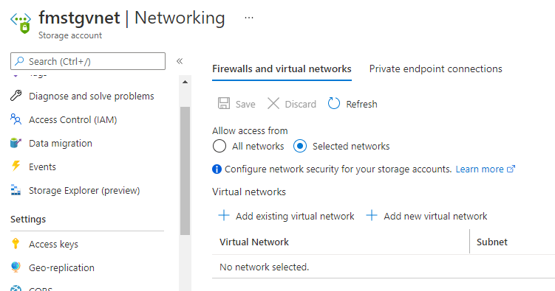Open Access Control (IAM) people icon
555x291 pixels.
(16, 119)
